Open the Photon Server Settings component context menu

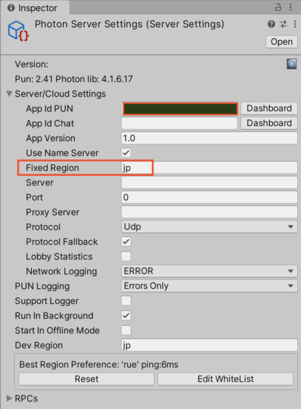pyautogui.click(x=295, y=25)
